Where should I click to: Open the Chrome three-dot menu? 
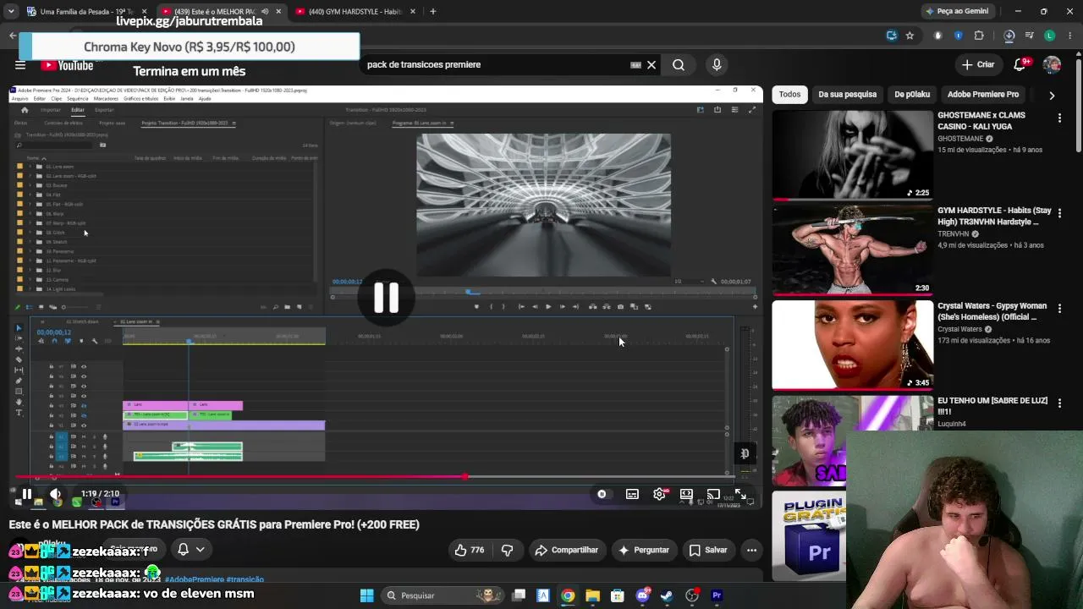tap(1069, 36)
